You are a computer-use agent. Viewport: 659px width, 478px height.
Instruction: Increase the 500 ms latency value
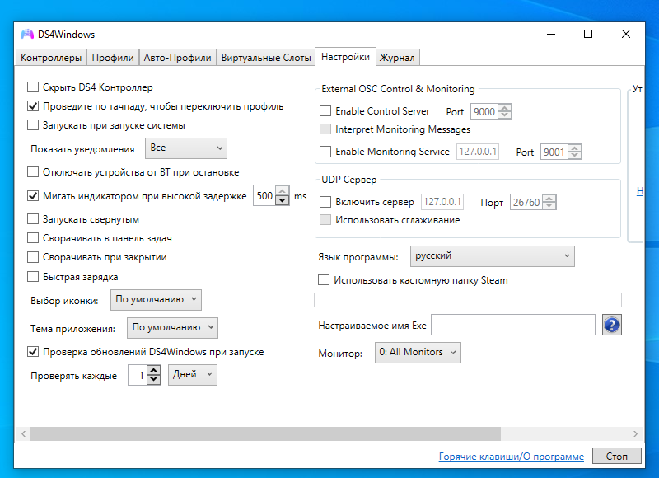[283, 191]
